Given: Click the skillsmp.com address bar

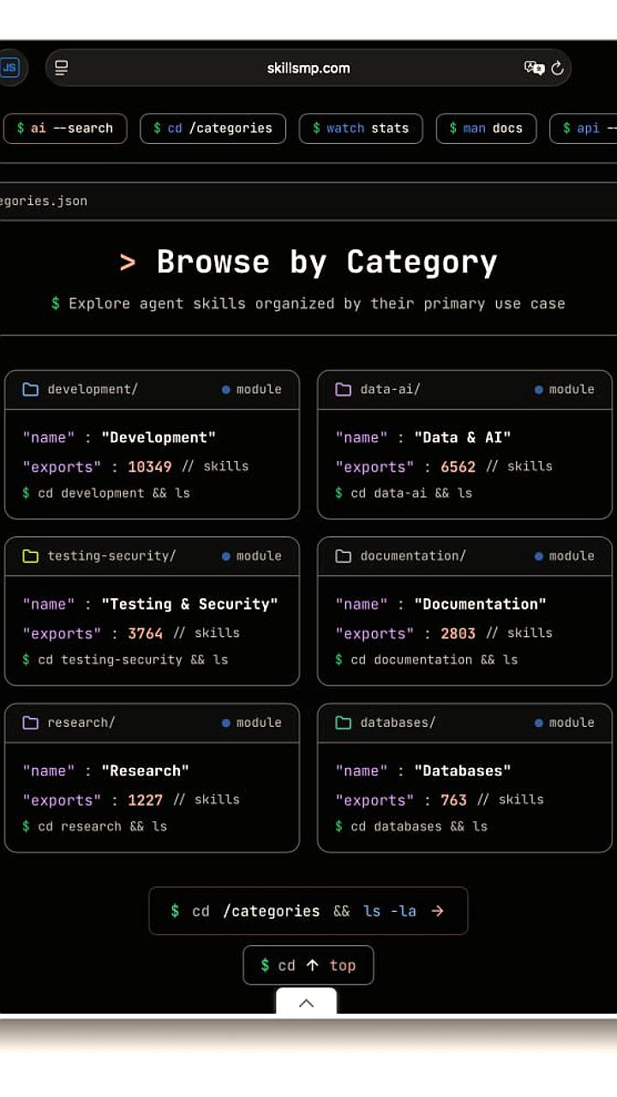Looking at the screenshot, I should coord(310,68).
